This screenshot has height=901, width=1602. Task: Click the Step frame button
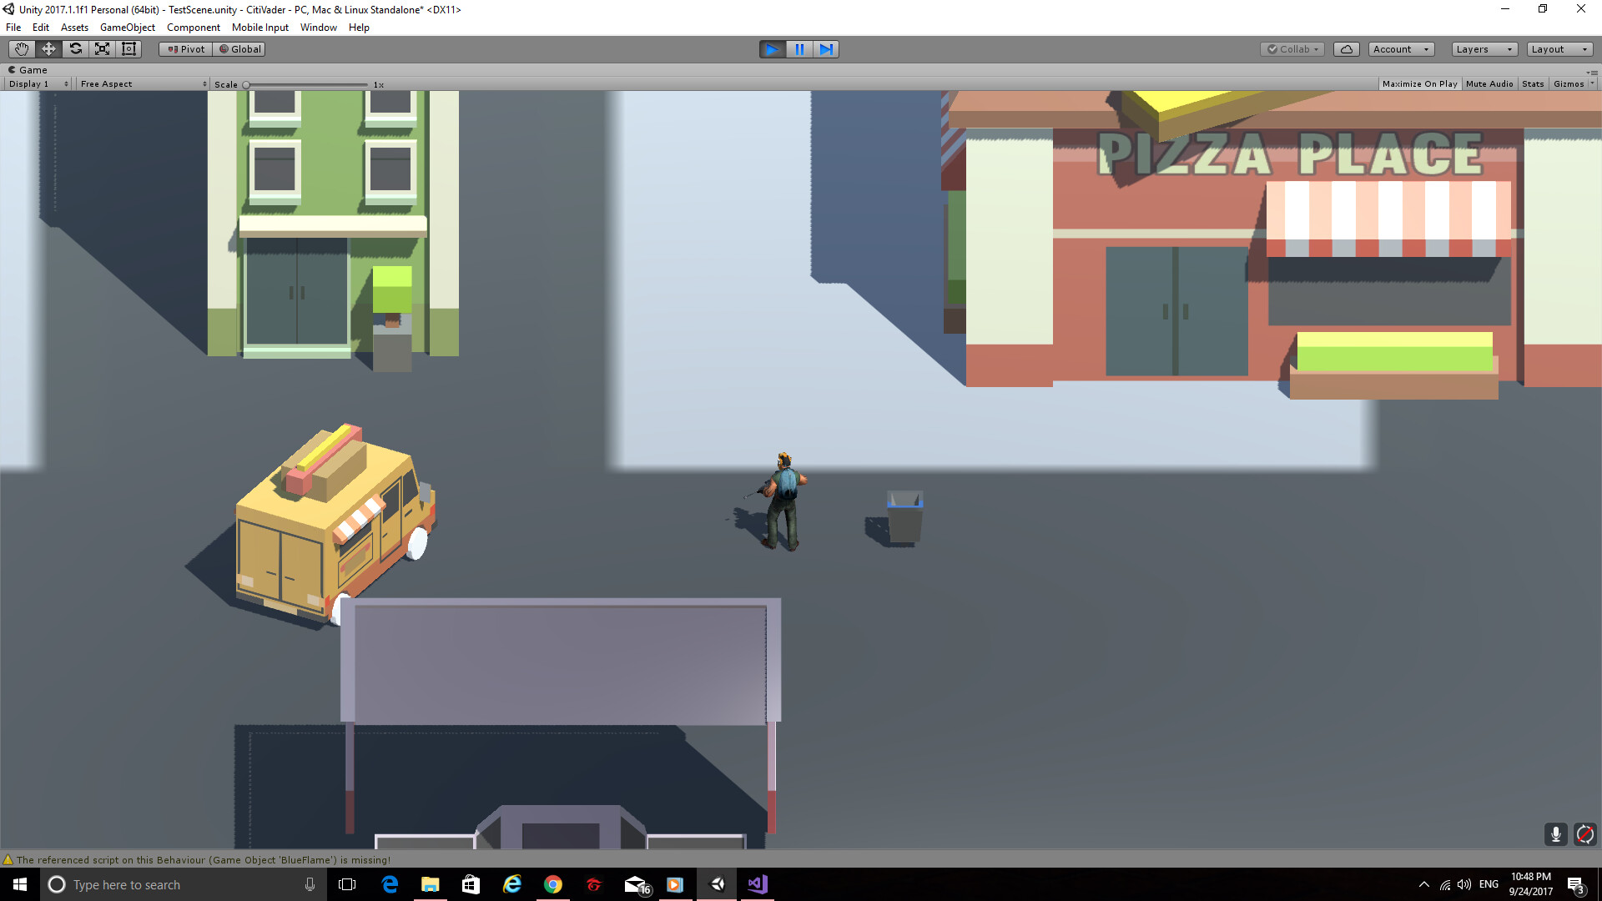(x=826, y=49)
